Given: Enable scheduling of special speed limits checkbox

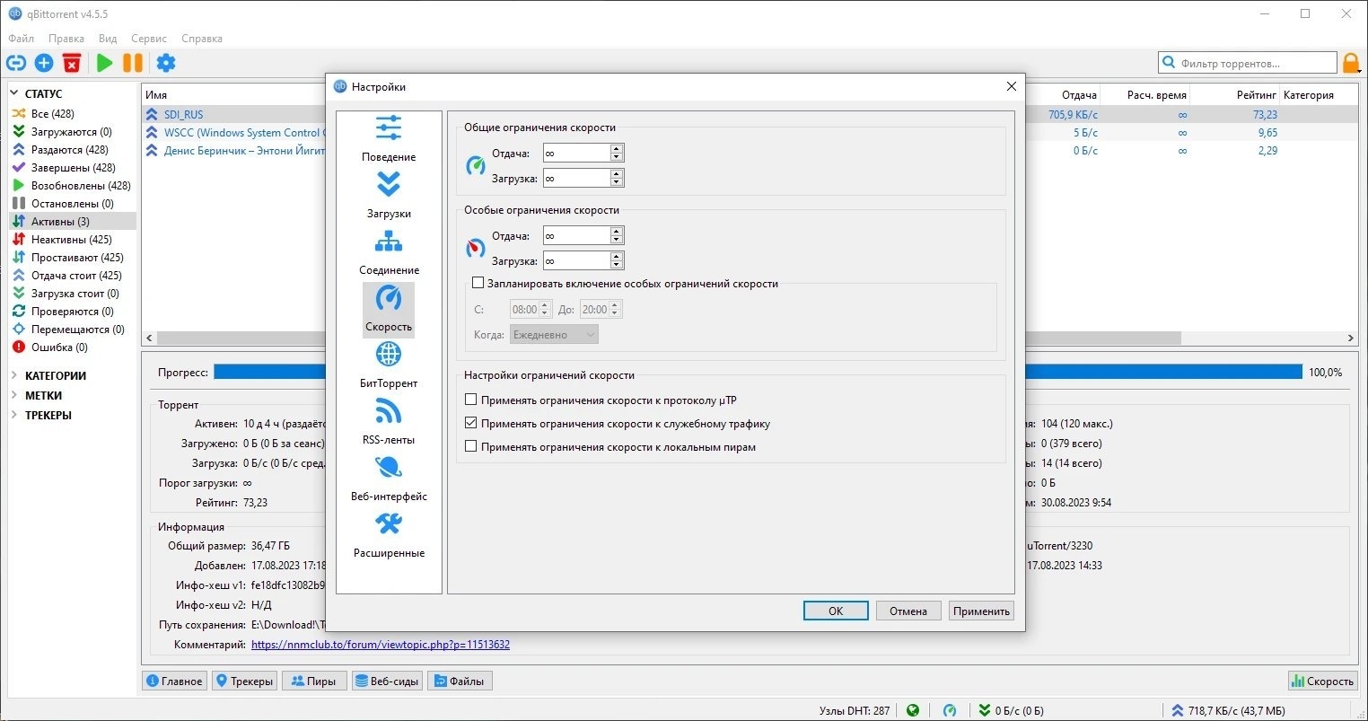Looking at the screenshot, I should [478, 283].
